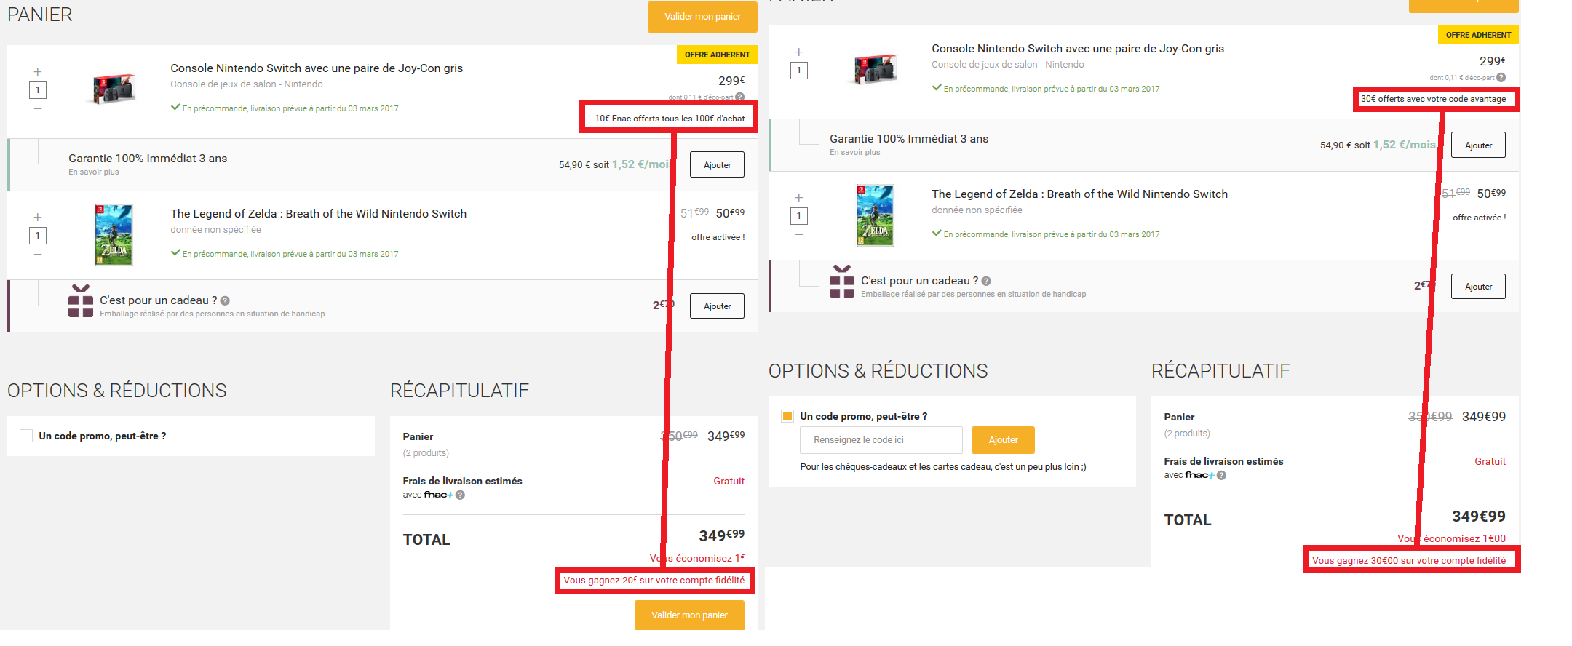Viewport: 1572px width, 646px height.
Task: Decrease Zelda quantity in right cart
Action: (799, 234)
